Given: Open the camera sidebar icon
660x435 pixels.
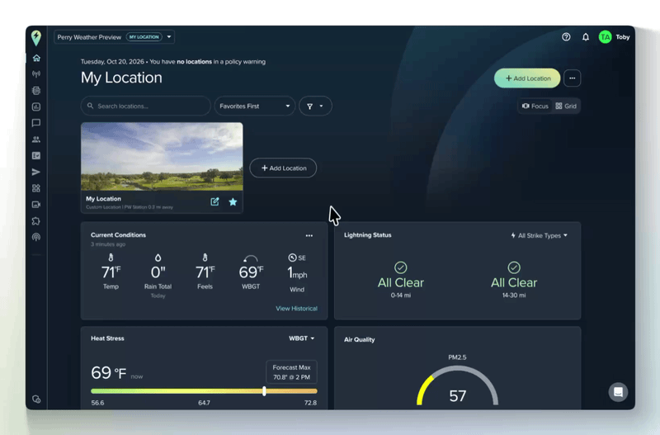Looking at the screenshot, I should coord(36,205).
